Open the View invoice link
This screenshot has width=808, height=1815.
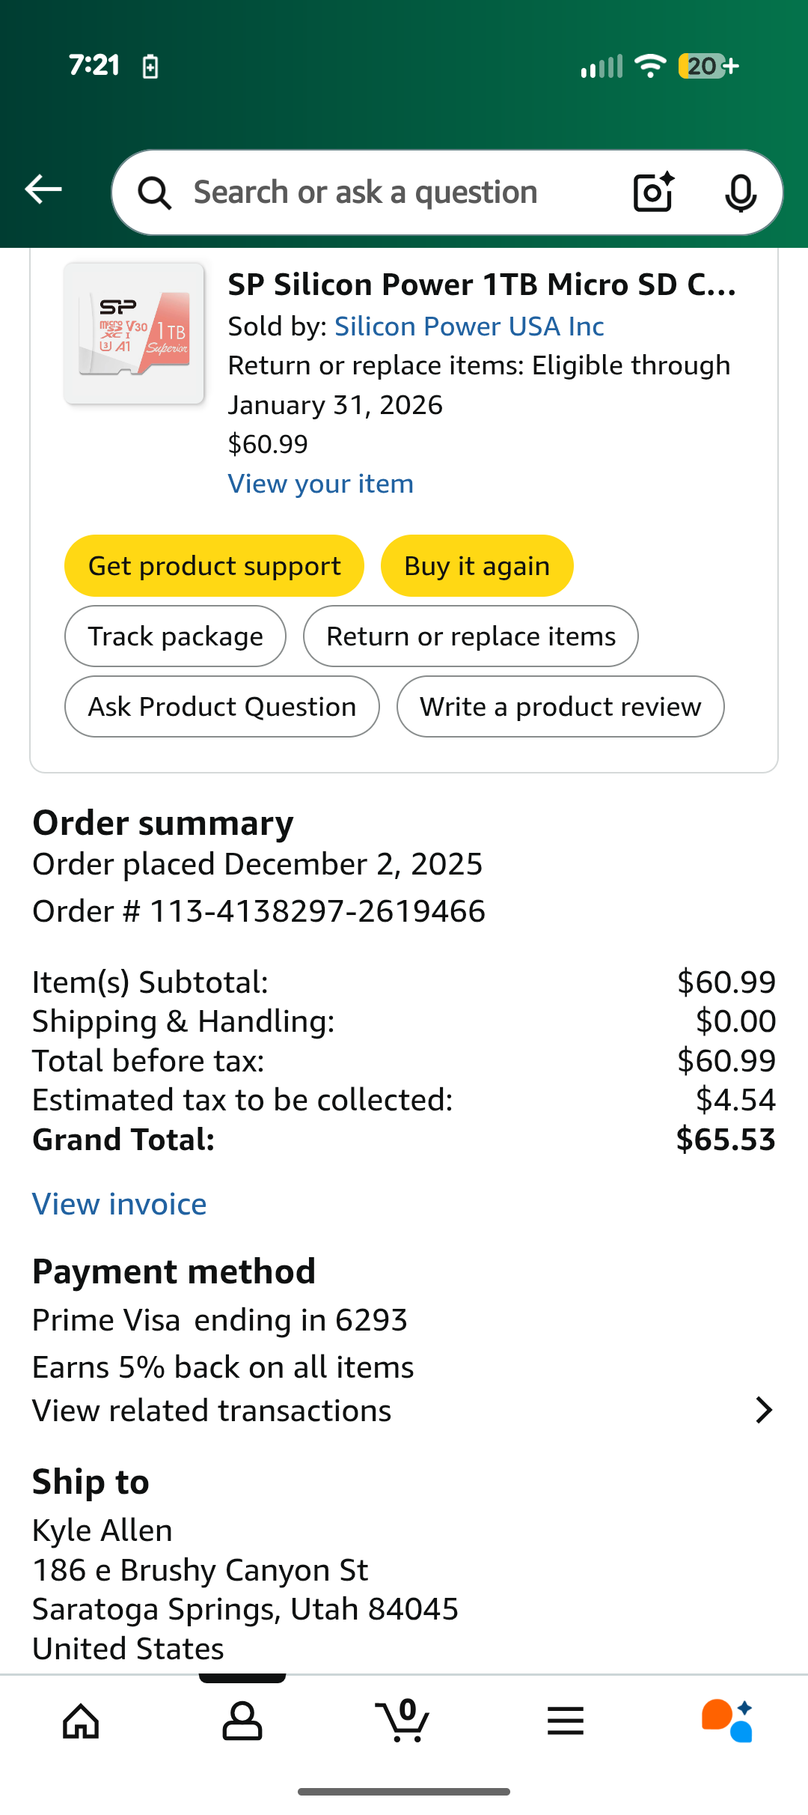coord(120,1204)
